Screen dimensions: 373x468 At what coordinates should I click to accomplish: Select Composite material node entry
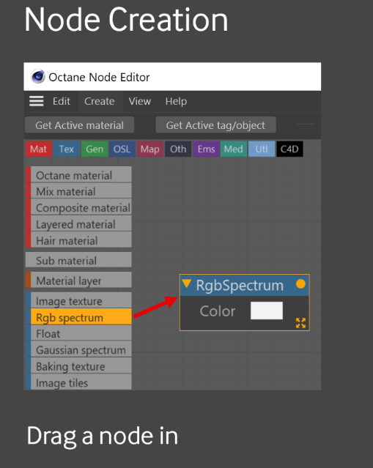[78, 207]
